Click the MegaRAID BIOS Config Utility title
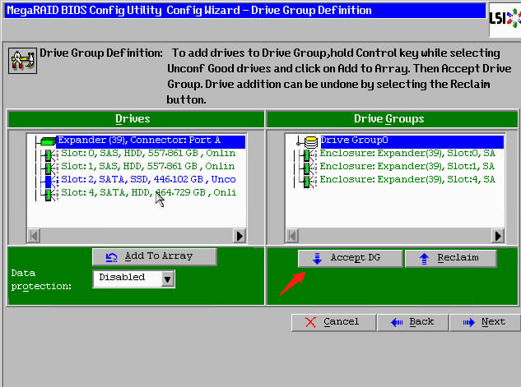Viewport: 521px width, 387px height. (x=189, y=11)
